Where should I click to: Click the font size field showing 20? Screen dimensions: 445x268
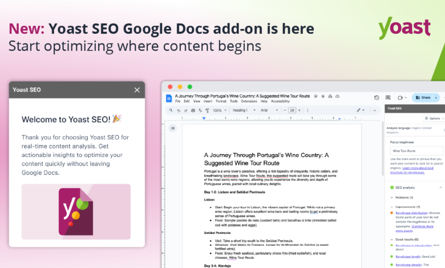click(x=292, y=110)
